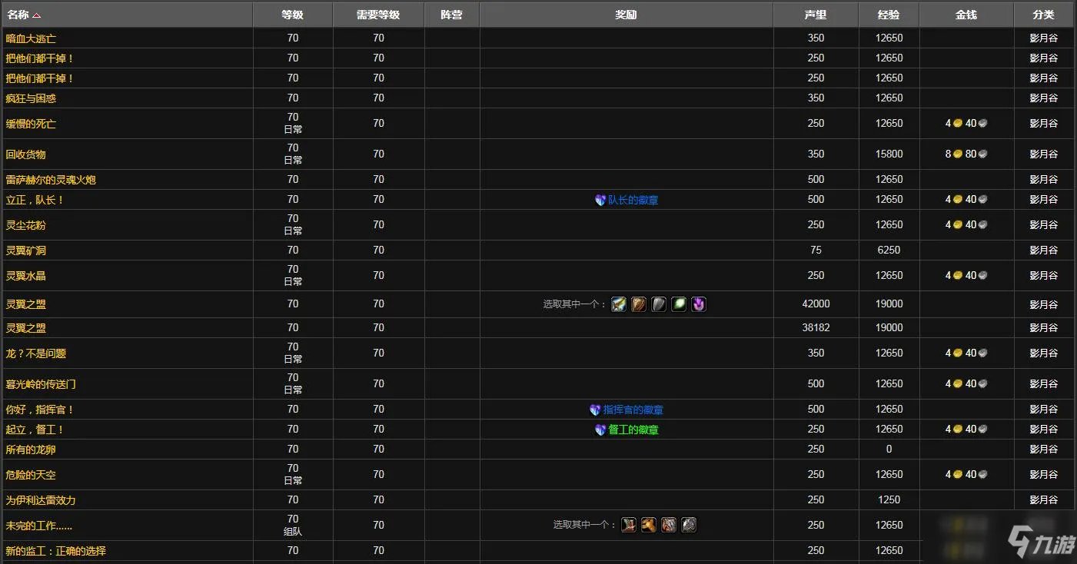Image resolution: width=1077 pixels, height=564 pixels.
Task: Open quest 新的监工：正确的选择
Action: pos(55,551)
